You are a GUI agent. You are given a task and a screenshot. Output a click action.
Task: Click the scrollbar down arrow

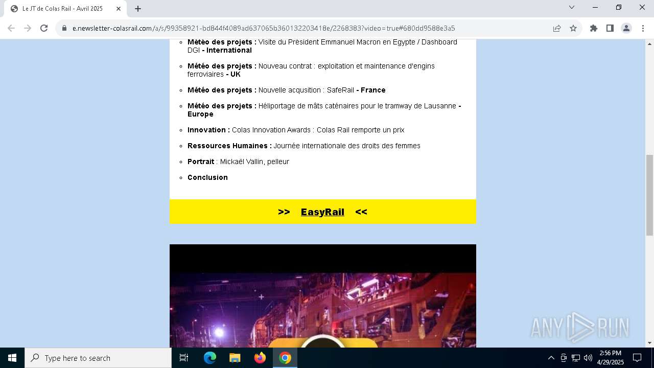(x=650, y=343)
